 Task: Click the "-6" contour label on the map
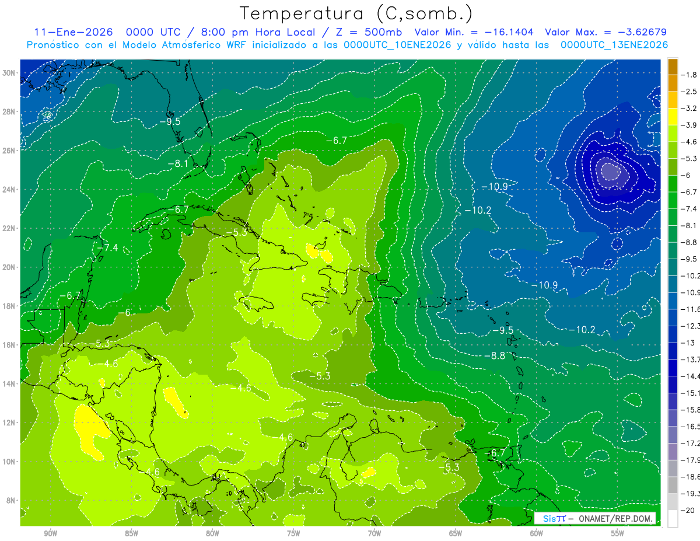124,312
